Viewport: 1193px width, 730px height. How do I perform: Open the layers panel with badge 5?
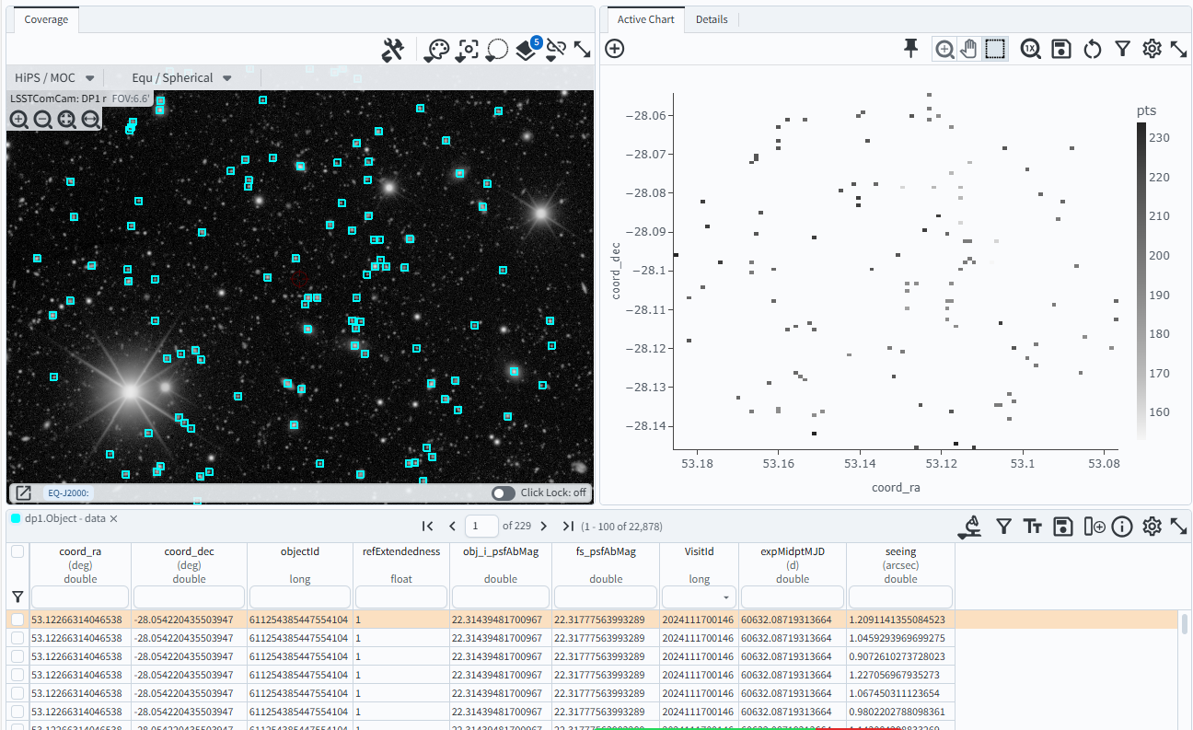click(525, 51)
